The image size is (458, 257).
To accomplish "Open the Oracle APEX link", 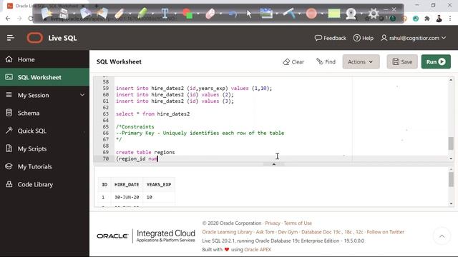I will 258,250.
